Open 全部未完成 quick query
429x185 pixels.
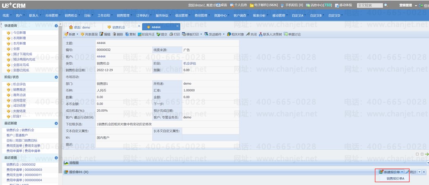click(21, 65)
